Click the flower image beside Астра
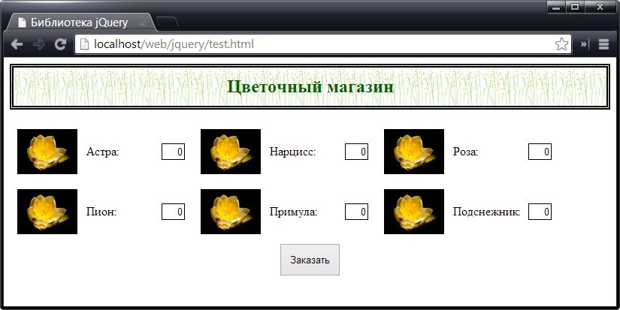 point(47,152)
